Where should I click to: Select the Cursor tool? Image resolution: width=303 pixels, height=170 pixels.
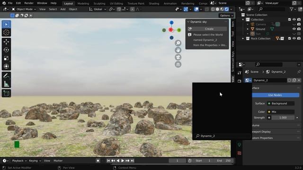coord(6,33)
